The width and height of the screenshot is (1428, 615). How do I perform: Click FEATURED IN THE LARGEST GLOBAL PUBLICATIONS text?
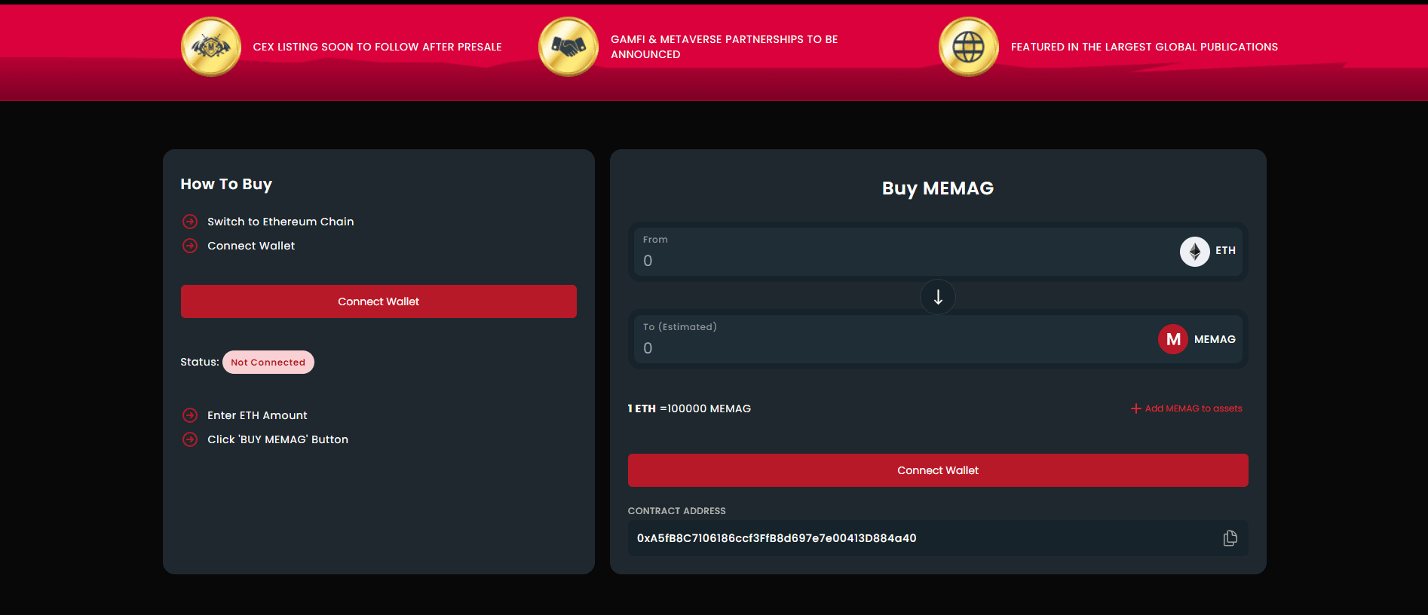(x=1145, y=47)
